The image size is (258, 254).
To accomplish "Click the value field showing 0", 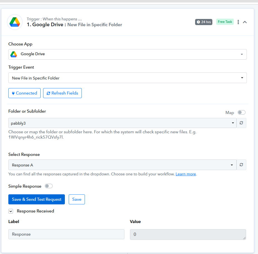I will point(188,234).
